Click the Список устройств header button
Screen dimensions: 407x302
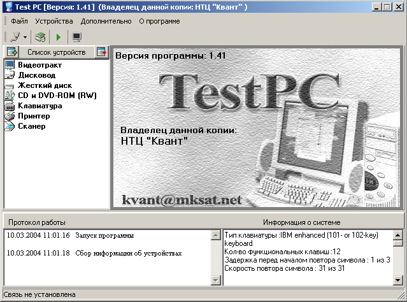(x=57, y=52)
